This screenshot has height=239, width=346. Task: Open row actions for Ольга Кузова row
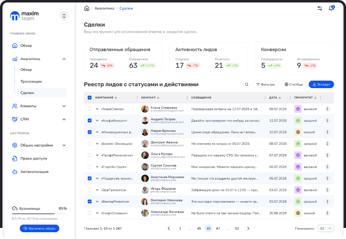pyautogui.click(x=327, y=155)
